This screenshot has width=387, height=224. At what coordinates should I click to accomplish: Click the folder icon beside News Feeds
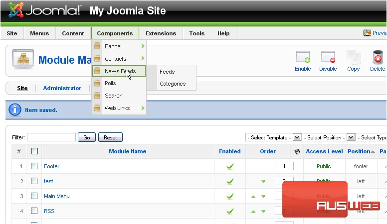97,71
